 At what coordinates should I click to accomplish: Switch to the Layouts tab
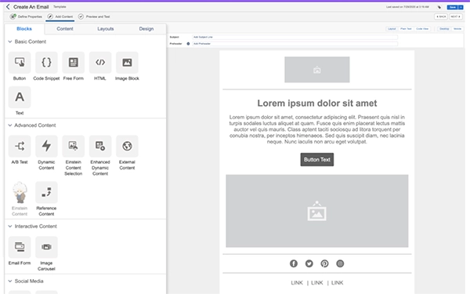tap(106, 29)
